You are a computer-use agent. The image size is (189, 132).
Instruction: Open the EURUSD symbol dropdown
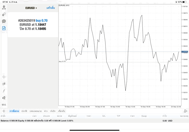tap(31, 8)
